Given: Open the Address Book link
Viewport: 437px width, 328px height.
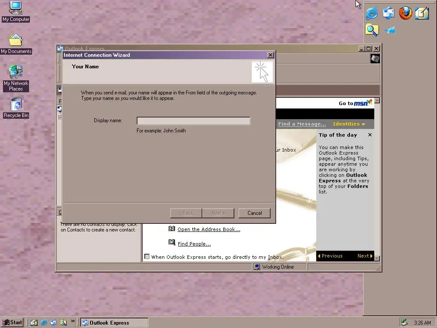Looking at the screenshot, I should pos(209,229).
